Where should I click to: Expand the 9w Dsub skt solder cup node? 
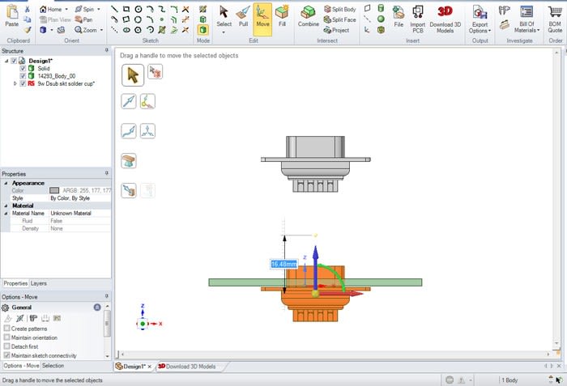pyautogui.click(x=15, y=83)
